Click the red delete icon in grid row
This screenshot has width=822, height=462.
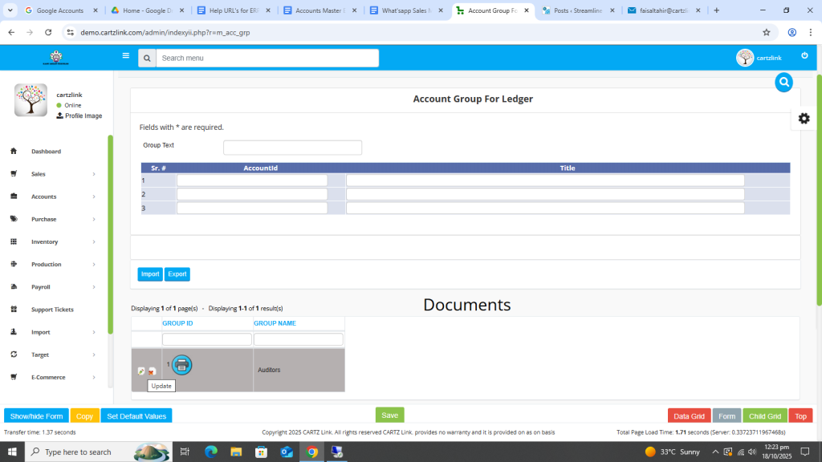click(x=153, y=371)
